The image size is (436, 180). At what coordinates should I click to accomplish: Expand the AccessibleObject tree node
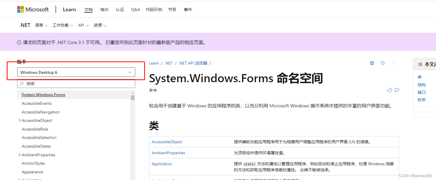[x=19, y=120]
